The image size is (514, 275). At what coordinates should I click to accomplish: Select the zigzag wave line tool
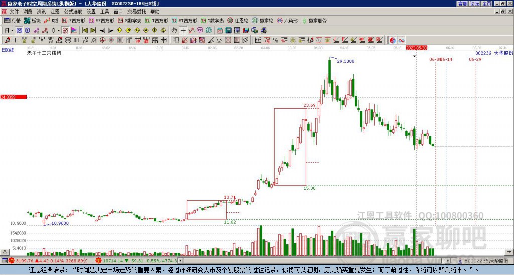[x=219, y=40]
